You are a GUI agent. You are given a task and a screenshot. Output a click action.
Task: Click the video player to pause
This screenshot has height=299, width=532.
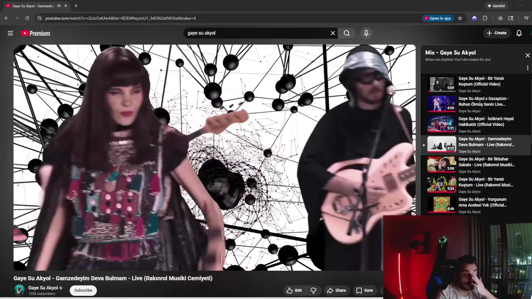(214, 158)
